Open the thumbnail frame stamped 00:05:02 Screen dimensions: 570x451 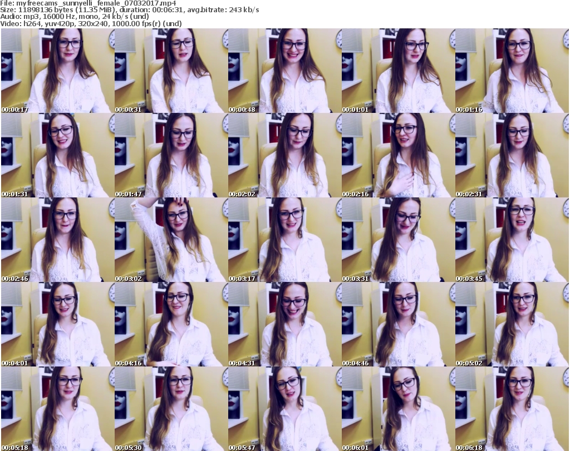click(x=512, y=324)
